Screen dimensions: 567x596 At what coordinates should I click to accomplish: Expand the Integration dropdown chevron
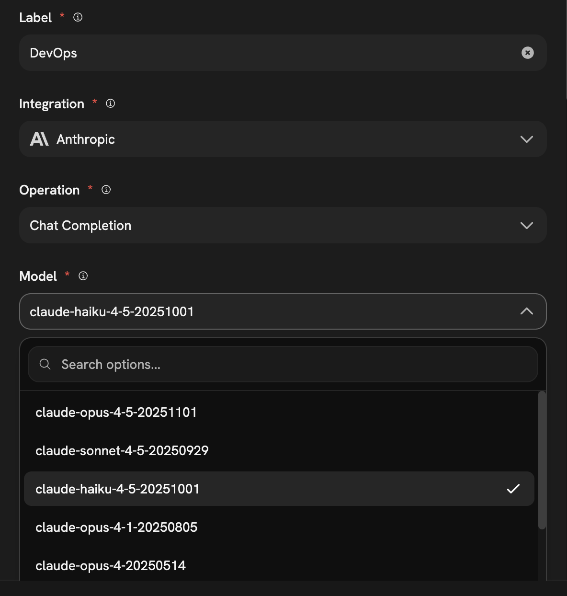526,139
